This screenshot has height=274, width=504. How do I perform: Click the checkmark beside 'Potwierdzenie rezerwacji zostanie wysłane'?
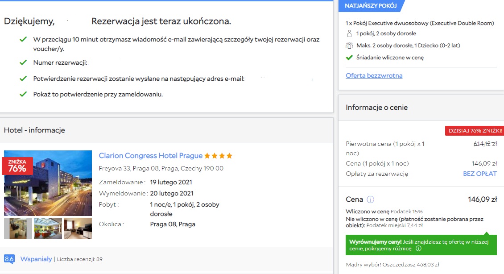coord(23,79)
